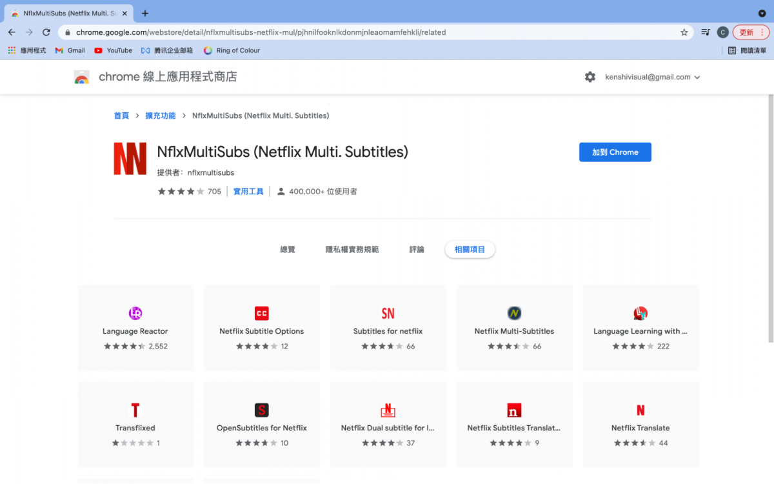The height and width of the screenshot is (484, 774).
Task: Expand the kenshivisual@gmail.com account dropdown
Action: [653, 77]
